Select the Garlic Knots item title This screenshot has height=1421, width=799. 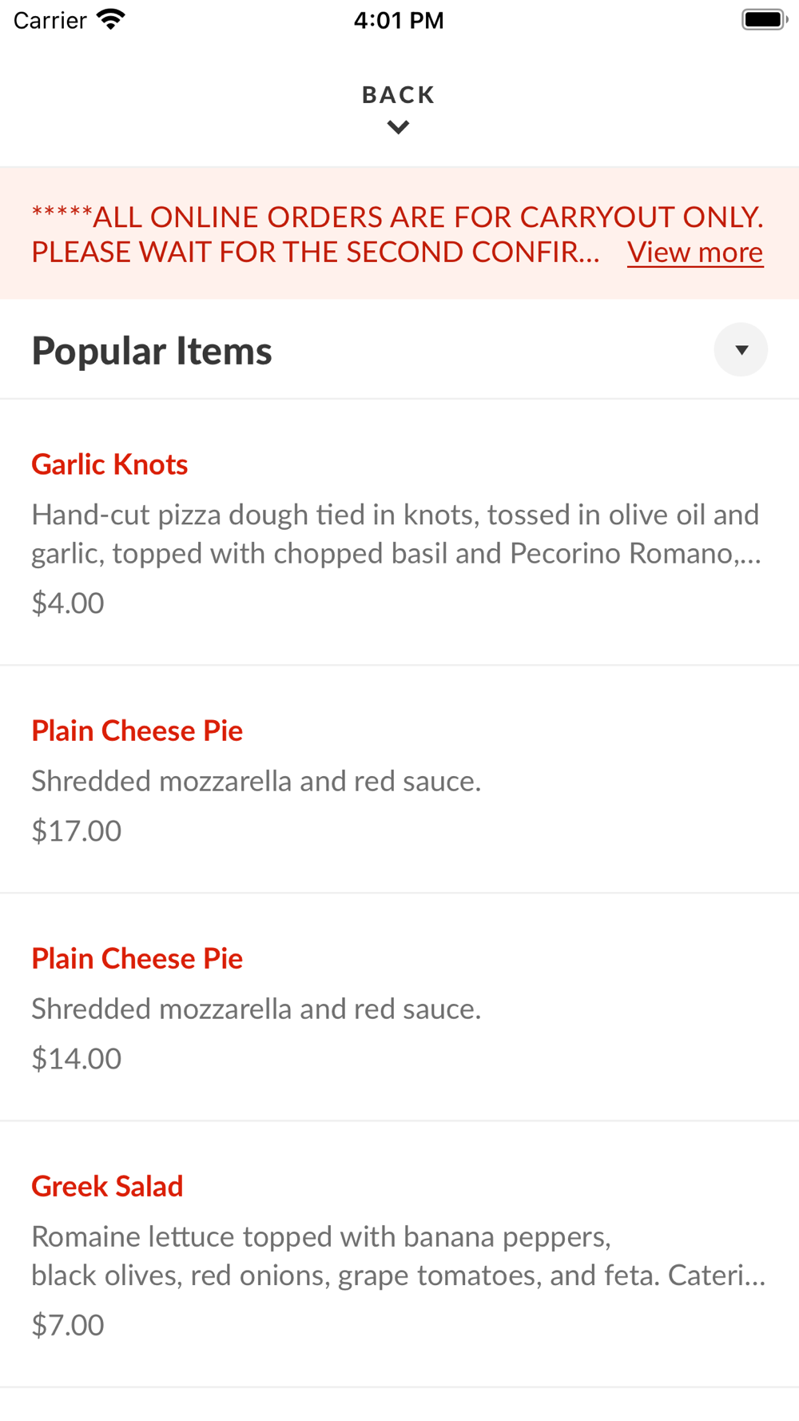click(109, 464)
